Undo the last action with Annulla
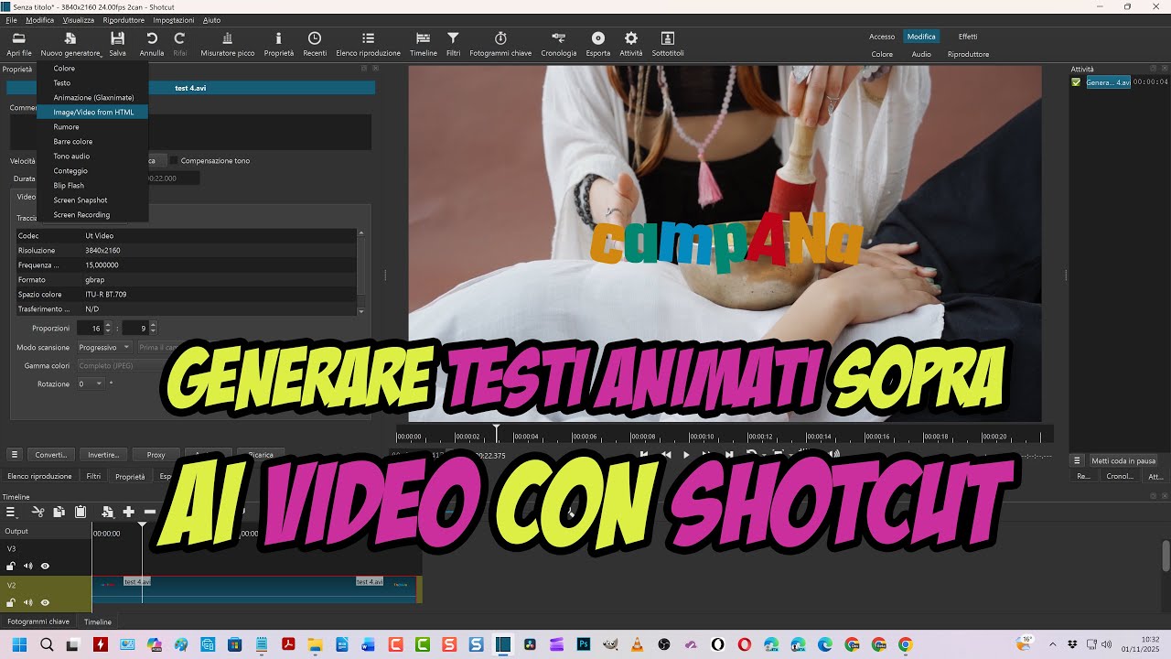This screenshot has height=659, width=1171. (x=152, y=43)
